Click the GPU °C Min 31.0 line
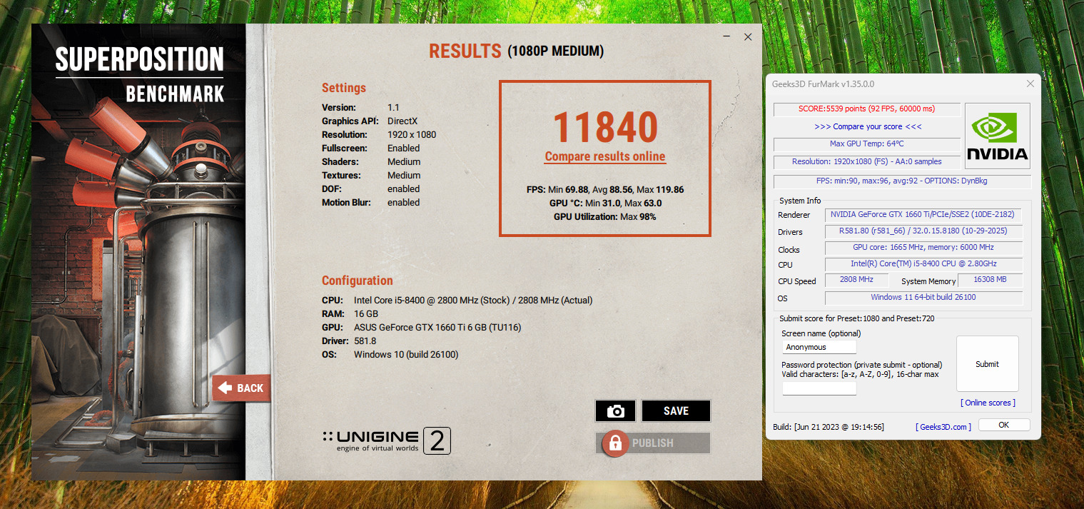Viewport: 1084px width, 509px height. pos(605,203)
